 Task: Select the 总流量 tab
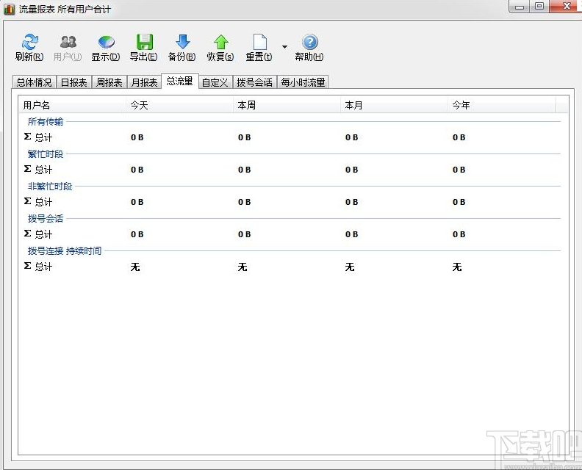(x=179, y=82)
